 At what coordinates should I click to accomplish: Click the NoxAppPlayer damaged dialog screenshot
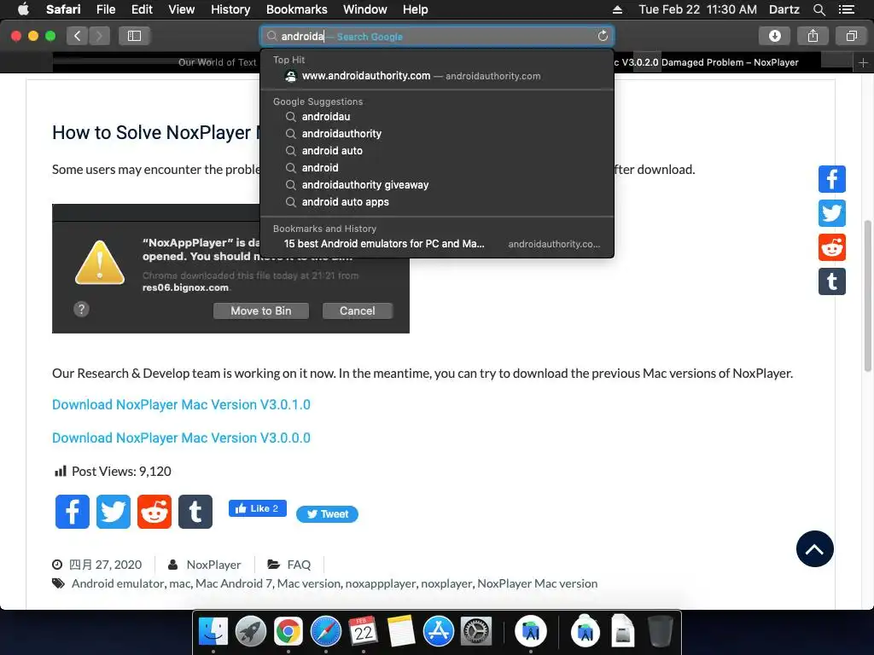click(230, 269)
